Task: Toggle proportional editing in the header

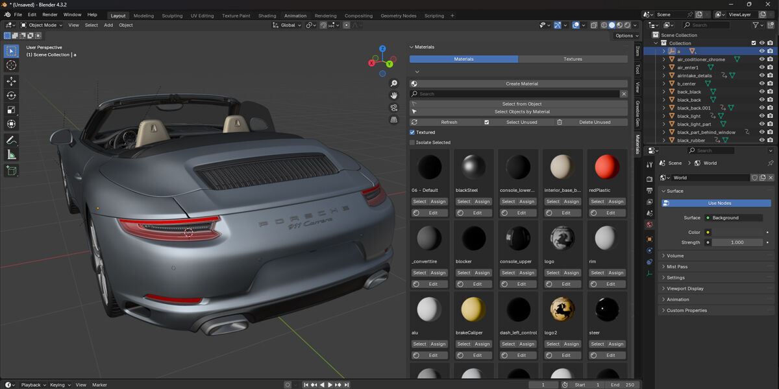Action: tap(347, 25)
